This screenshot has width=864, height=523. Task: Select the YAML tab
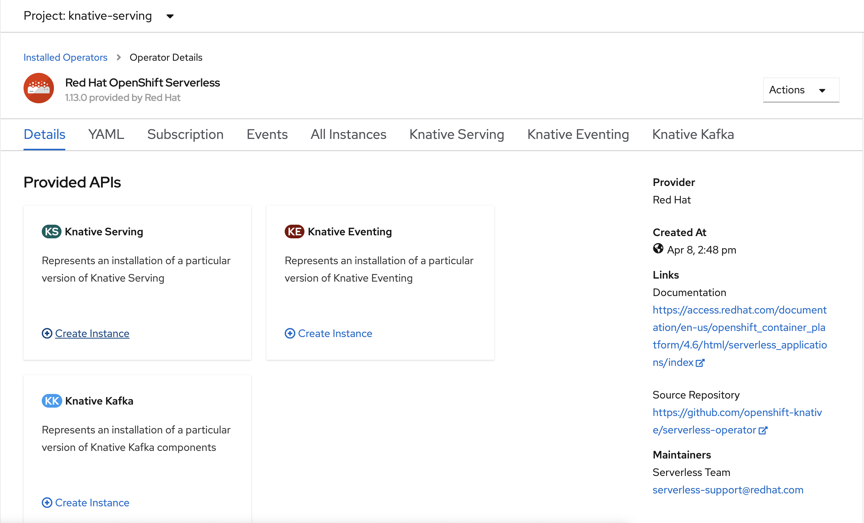tap(106, 134)
